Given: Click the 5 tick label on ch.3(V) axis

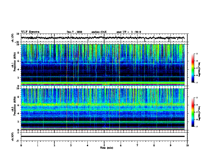Looking at the screenshot, I should pyautogui.click(x=19, y=133).
